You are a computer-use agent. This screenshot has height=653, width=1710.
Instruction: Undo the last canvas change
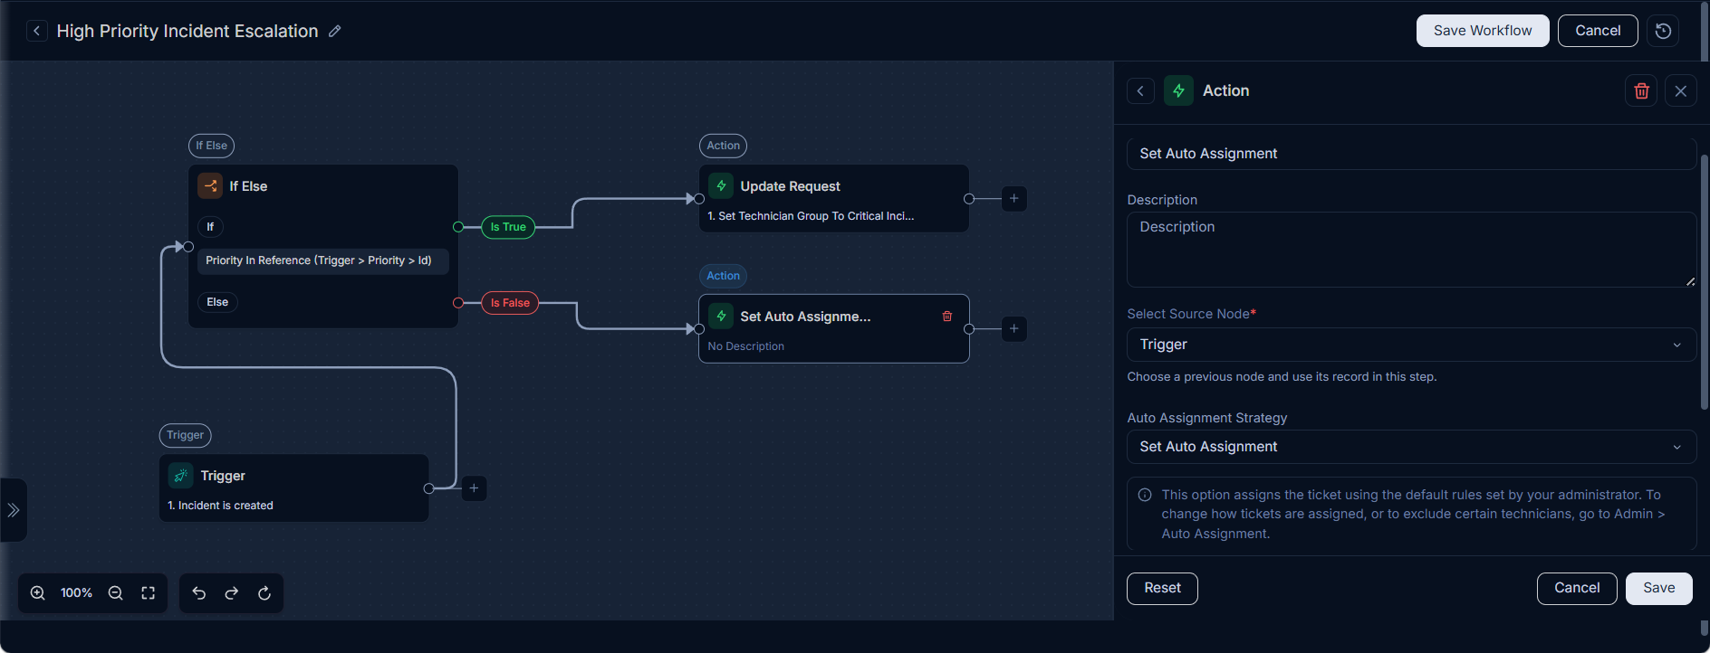tap(199, 593)
